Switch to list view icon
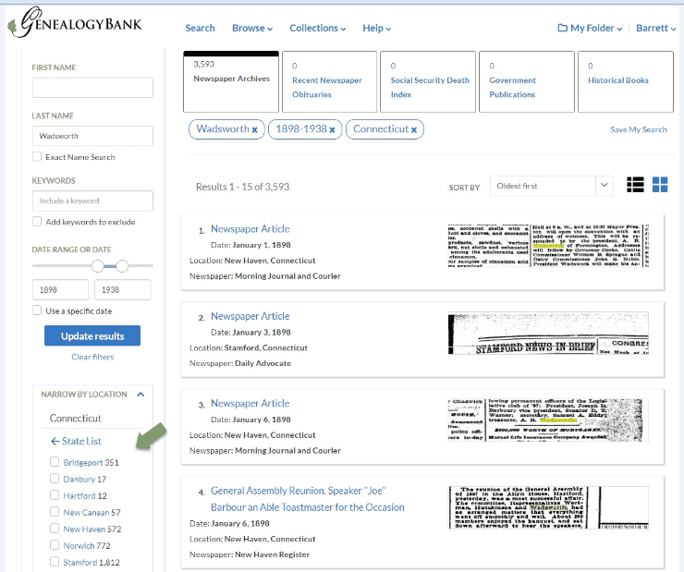 pyautogui.click(x=635, y=185)
